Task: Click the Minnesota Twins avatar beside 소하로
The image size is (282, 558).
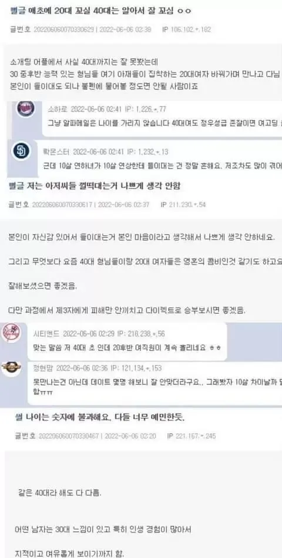Action: [26, 108]
